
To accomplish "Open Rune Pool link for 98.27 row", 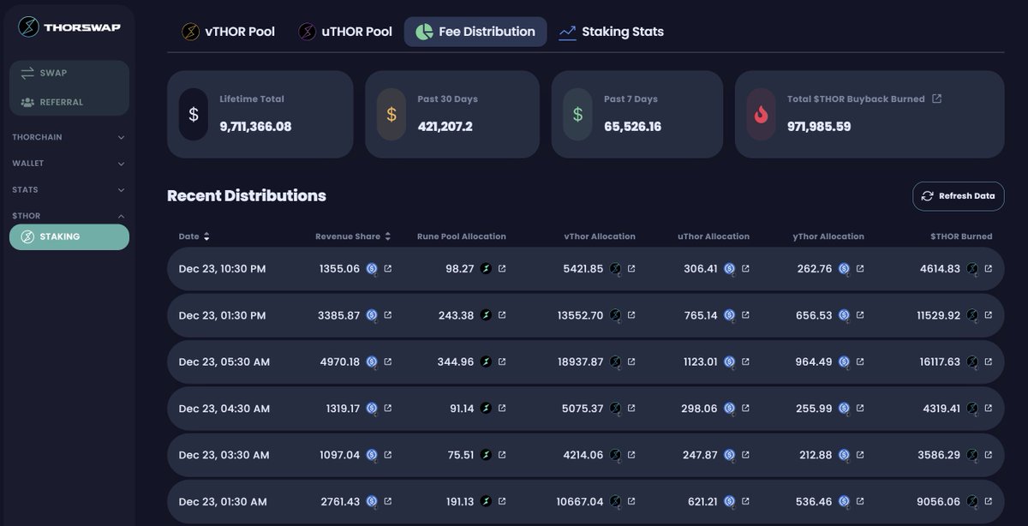I will (x=502, y=269).
